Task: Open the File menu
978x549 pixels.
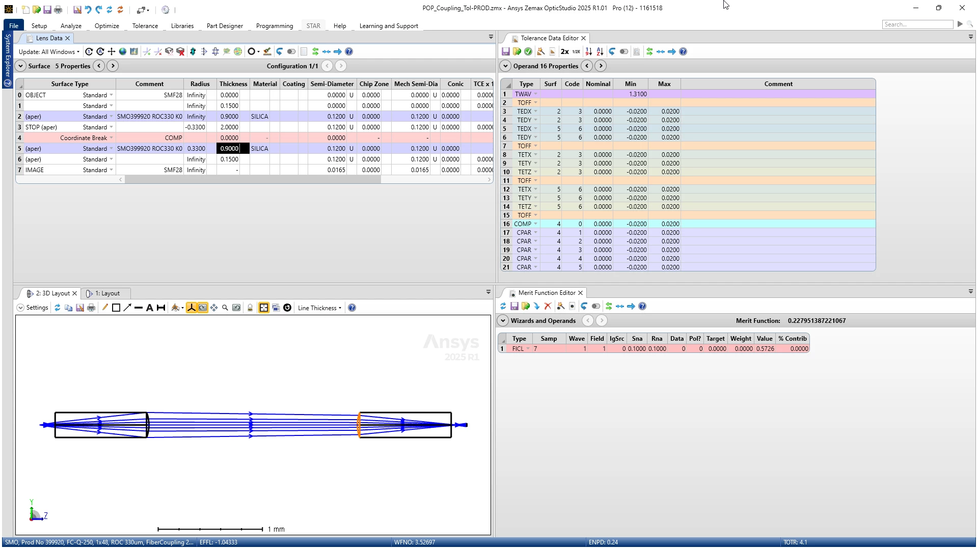Action: coord(14,25)
